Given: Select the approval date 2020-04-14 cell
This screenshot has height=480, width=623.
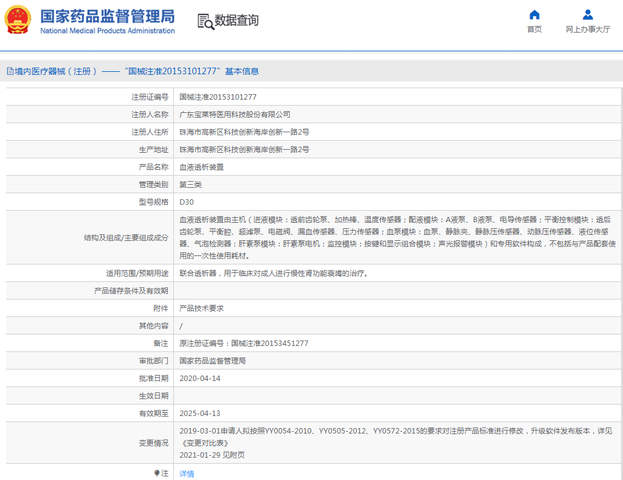Looking at the screenshot, I should click(x=200, y=378).
